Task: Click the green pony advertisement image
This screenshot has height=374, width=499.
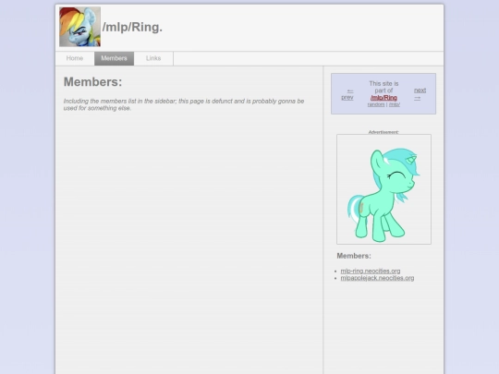Action: point(383,189)
